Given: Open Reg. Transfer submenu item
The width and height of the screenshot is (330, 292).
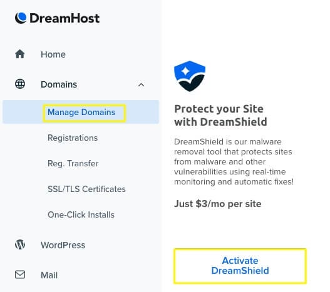Looking at the screenshot, I should (x=73, y=164).
